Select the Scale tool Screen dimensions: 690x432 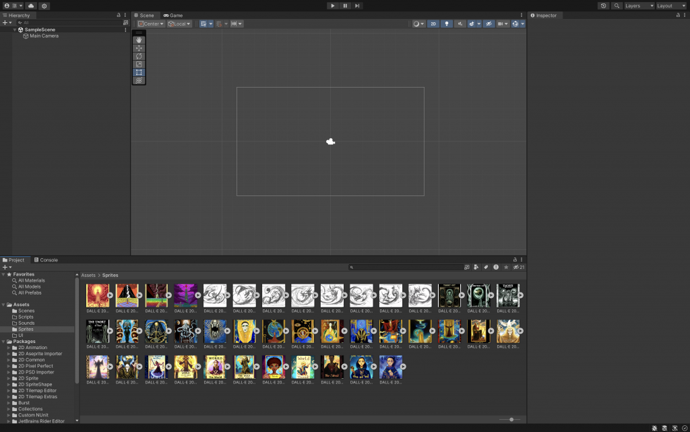click(x=139, y=64)
